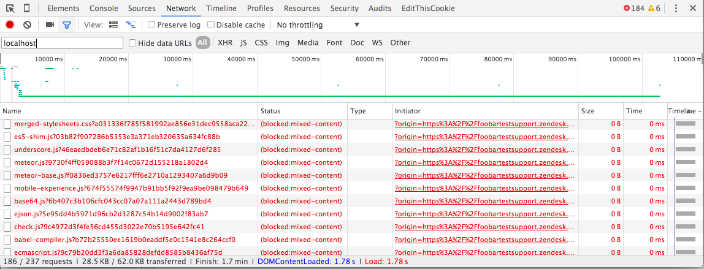Open the Audits tab

click(380, 8)
